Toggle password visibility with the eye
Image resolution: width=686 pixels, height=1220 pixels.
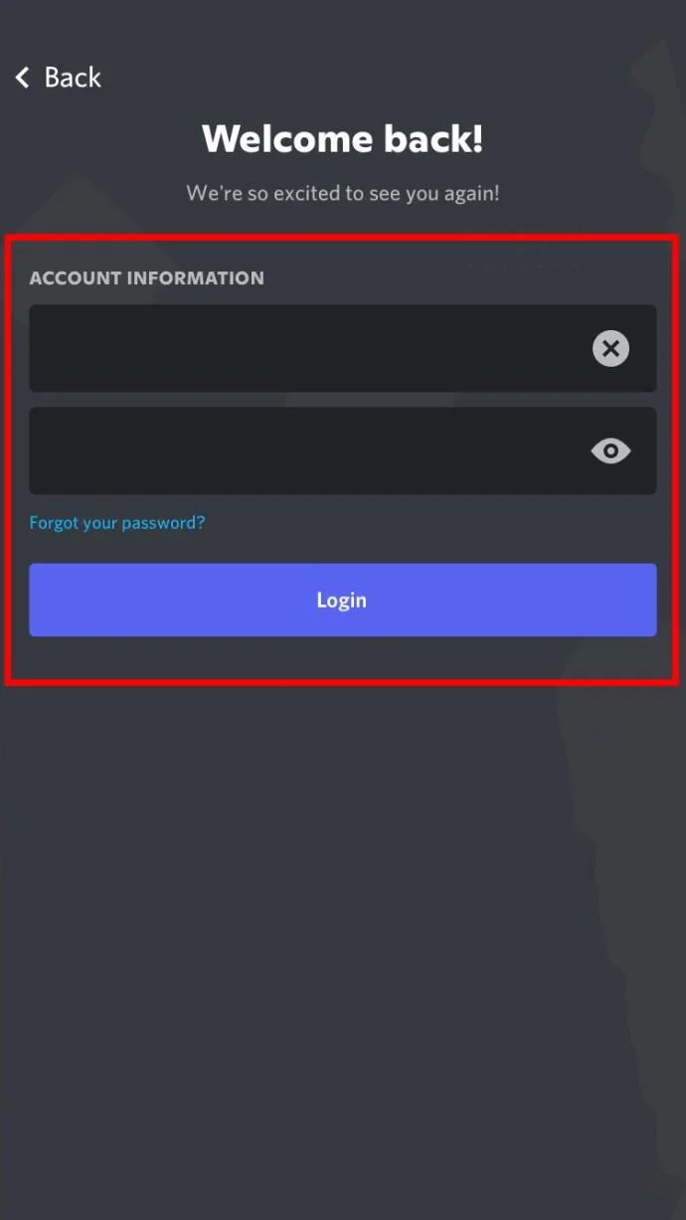[610, 450]
